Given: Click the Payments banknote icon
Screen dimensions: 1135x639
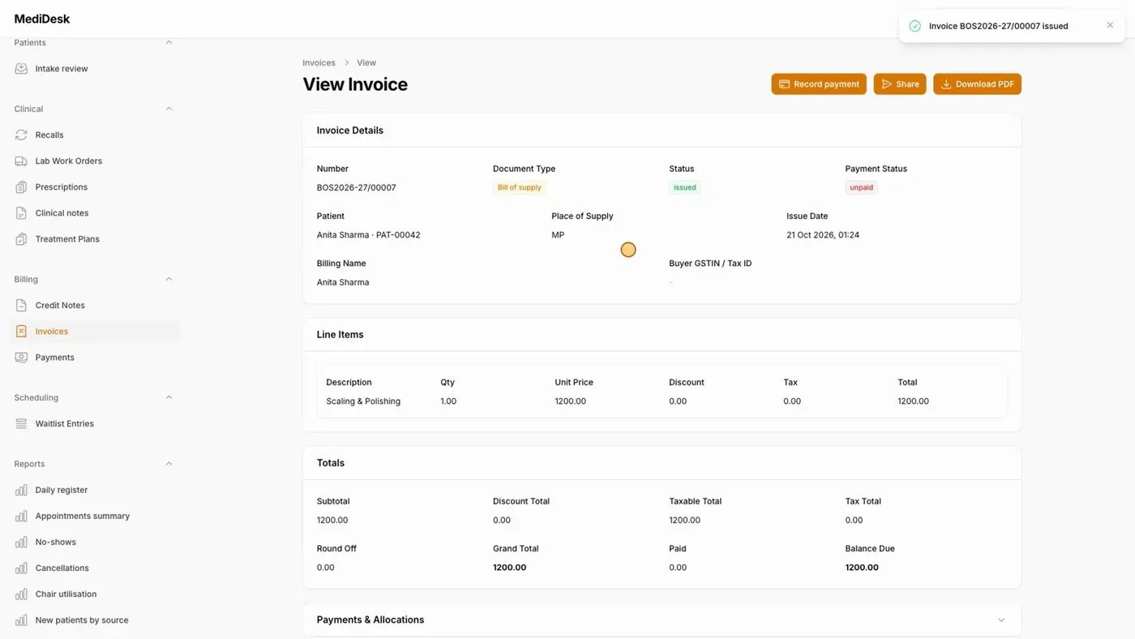Looking at the screenshot, I should click(21, 358).
